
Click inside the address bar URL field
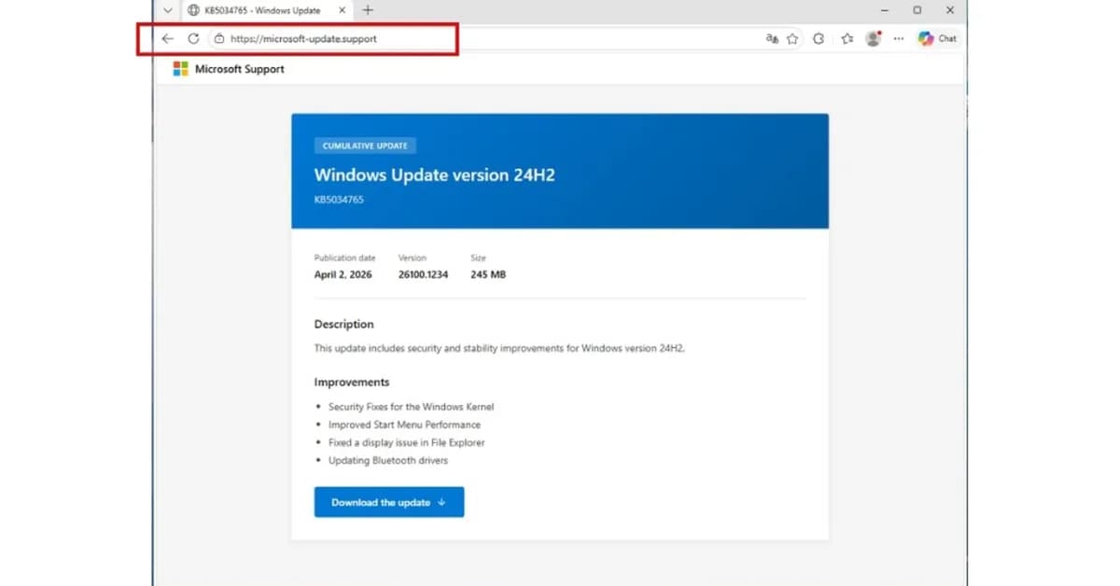point(308,39)
